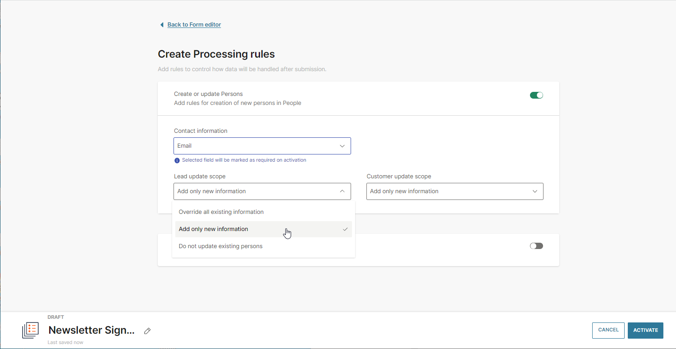
Task: Select Override all existing information option
Action: tap(221, 212)
